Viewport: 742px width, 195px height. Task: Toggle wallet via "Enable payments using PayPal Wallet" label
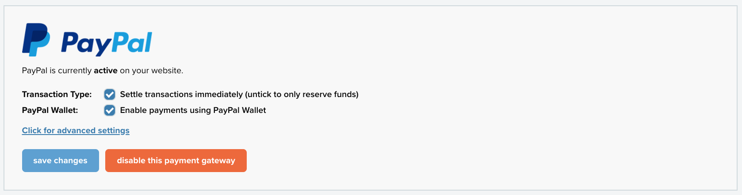(x=193, y=110)
